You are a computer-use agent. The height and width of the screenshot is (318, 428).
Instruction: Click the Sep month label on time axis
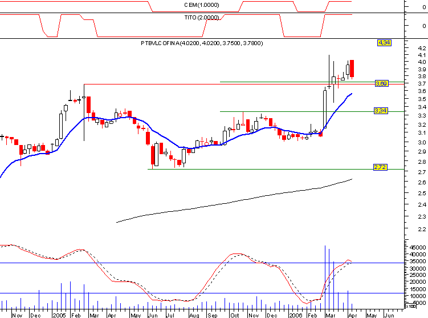(213, 315)
